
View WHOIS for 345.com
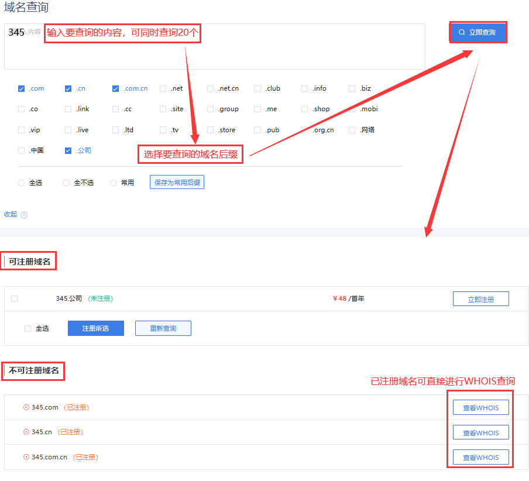pos(480,408)
